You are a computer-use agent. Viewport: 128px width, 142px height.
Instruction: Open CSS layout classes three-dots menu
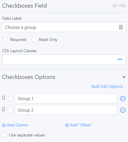[x=120, y=59]
